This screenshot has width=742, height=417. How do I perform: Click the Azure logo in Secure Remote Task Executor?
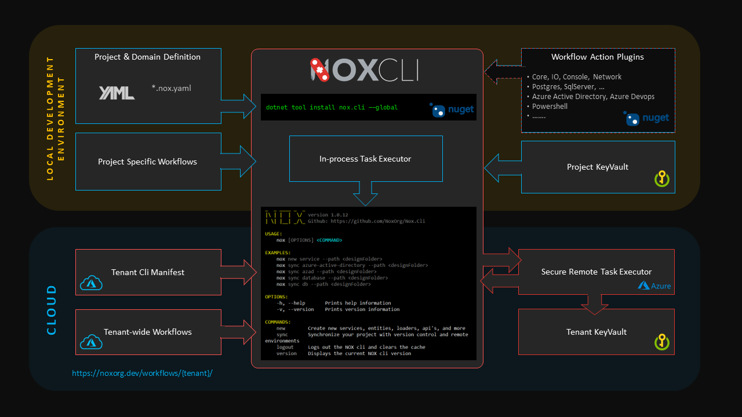[x=654, y=286]
